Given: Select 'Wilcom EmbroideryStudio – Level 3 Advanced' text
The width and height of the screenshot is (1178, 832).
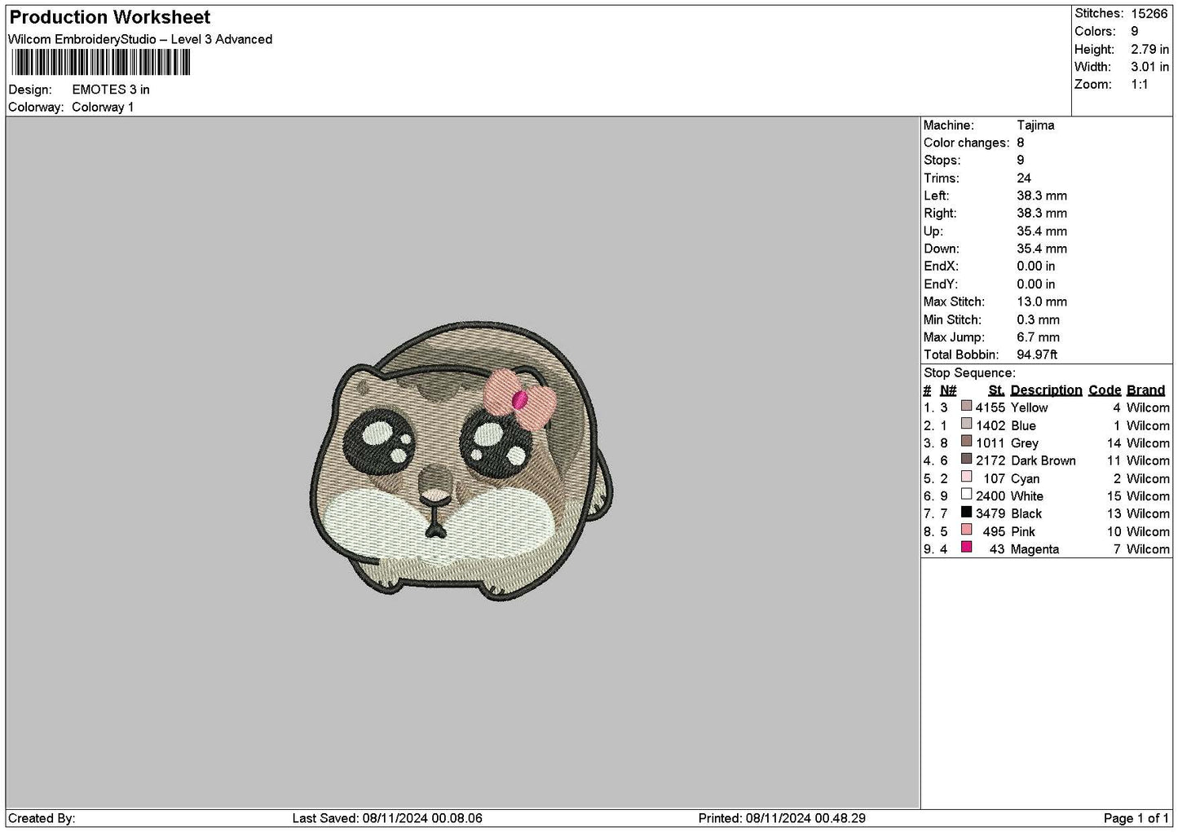Looking at the screenshot, I should (x=140, y=39).
